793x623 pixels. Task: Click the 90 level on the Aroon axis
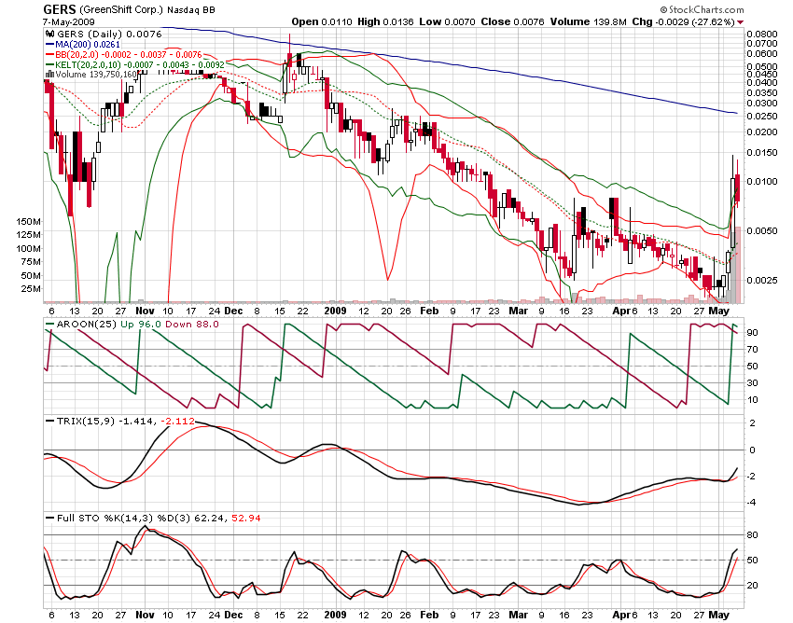pyautogui.click(x=753, y=332)
